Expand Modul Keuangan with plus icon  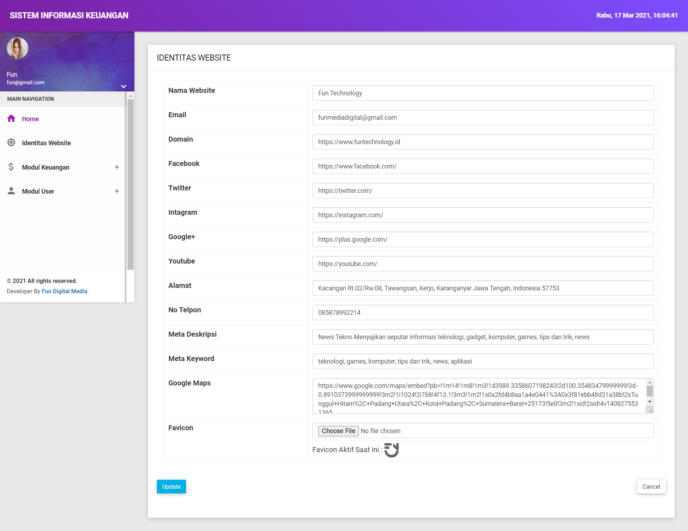point(117,167)
